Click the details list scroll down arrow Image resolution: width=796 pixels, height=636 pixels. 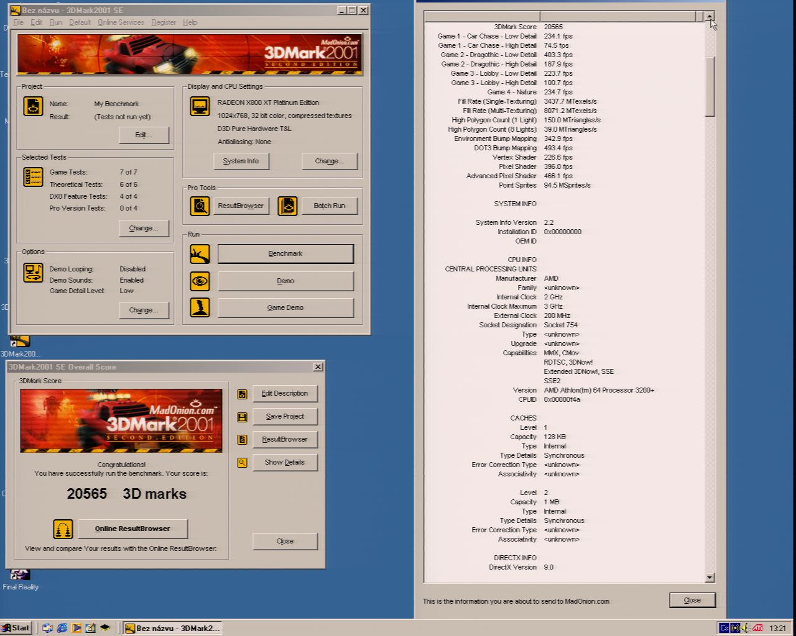coord(710,578)
